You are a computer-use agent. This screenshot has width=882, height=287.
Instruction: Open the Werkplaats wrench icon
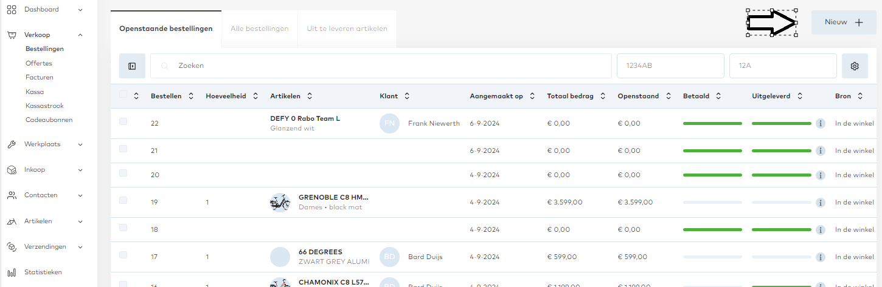12,144
